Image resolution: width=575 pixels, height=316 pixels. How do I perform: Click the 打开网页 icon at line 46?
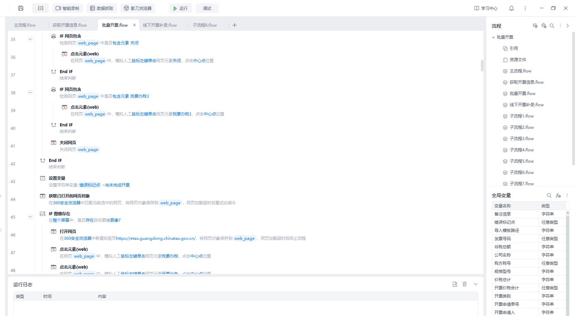pos(54,231)
